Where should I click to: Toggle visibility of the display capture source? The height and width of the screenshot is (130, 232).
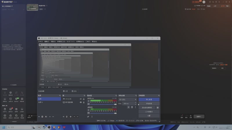(x=81, y=102)
